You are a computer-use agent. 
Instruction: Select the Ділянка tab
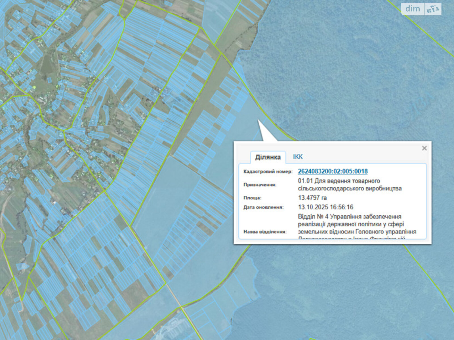point(268,157)
